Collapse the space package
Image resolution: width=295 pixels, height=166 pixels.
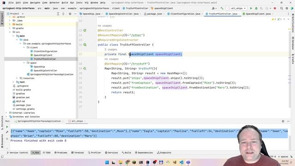click(x=24, y=63)
